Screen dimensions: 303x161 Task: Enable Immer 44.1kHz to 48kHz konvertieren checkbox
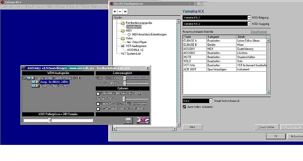coord(98,104)
